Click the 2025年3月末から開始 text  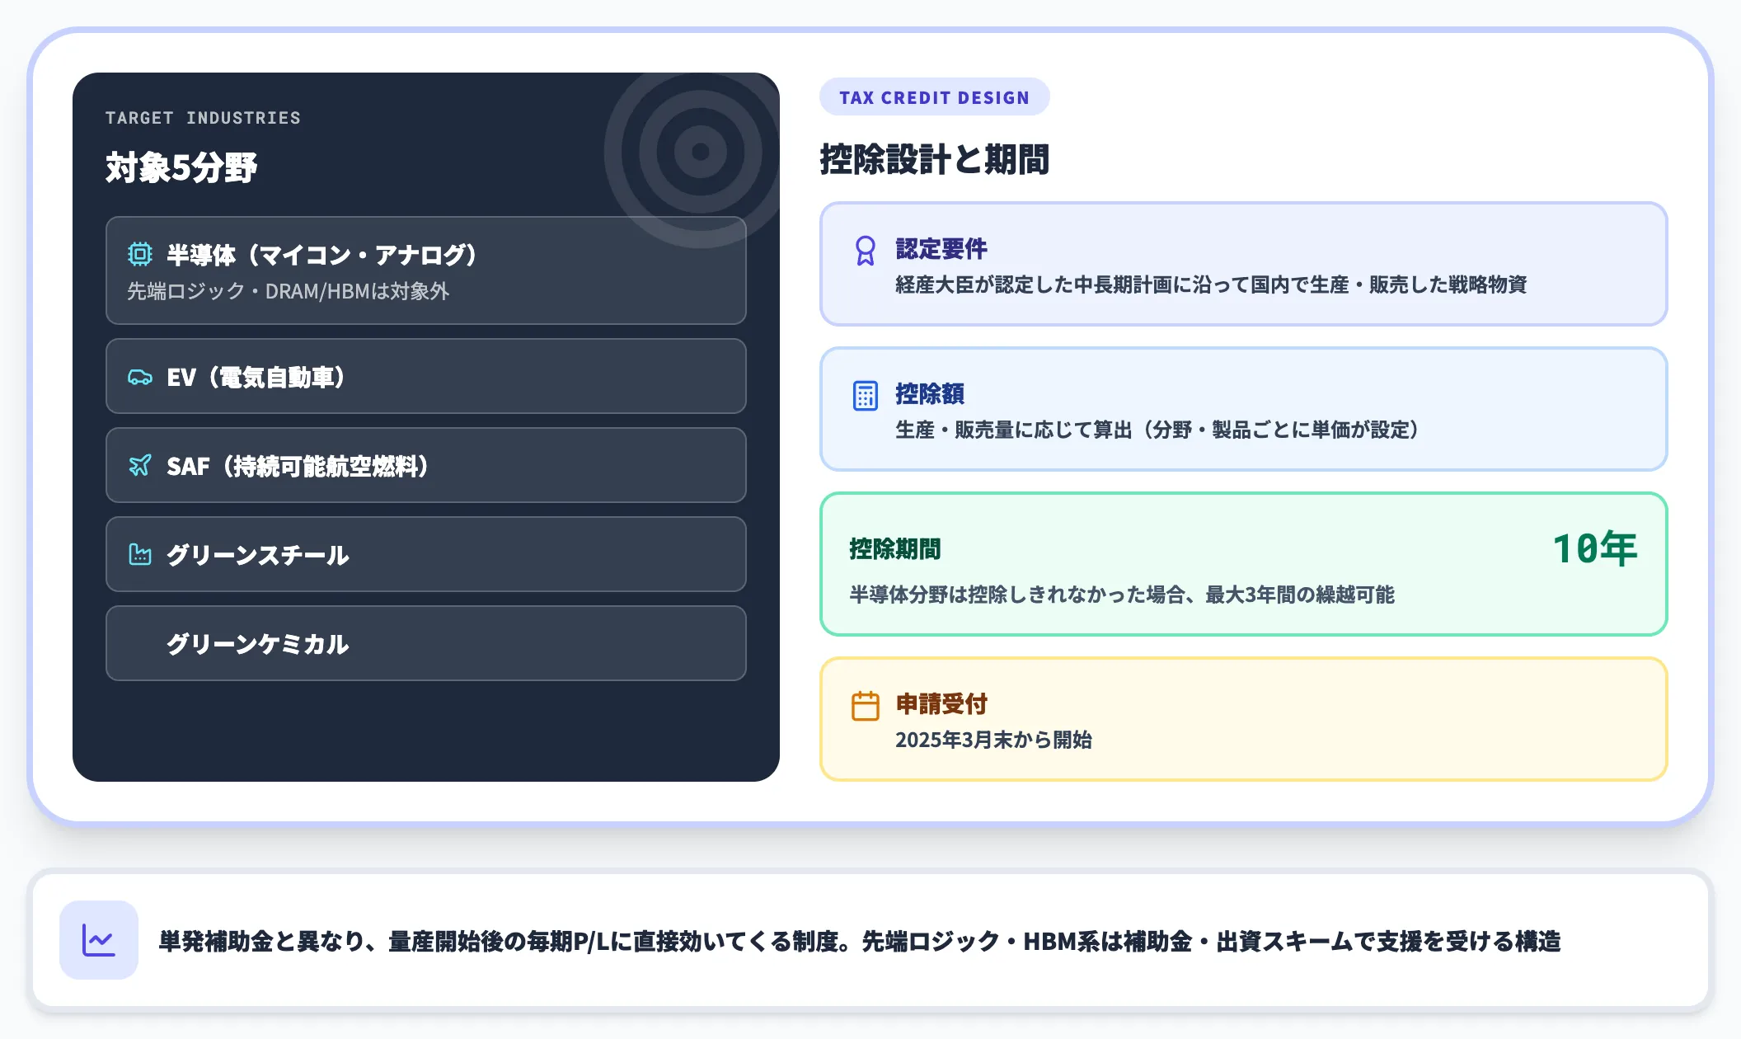coord(993,740)
